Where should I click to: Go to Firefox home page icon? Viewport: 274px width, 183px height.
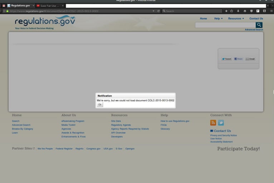tap(245, 11)
